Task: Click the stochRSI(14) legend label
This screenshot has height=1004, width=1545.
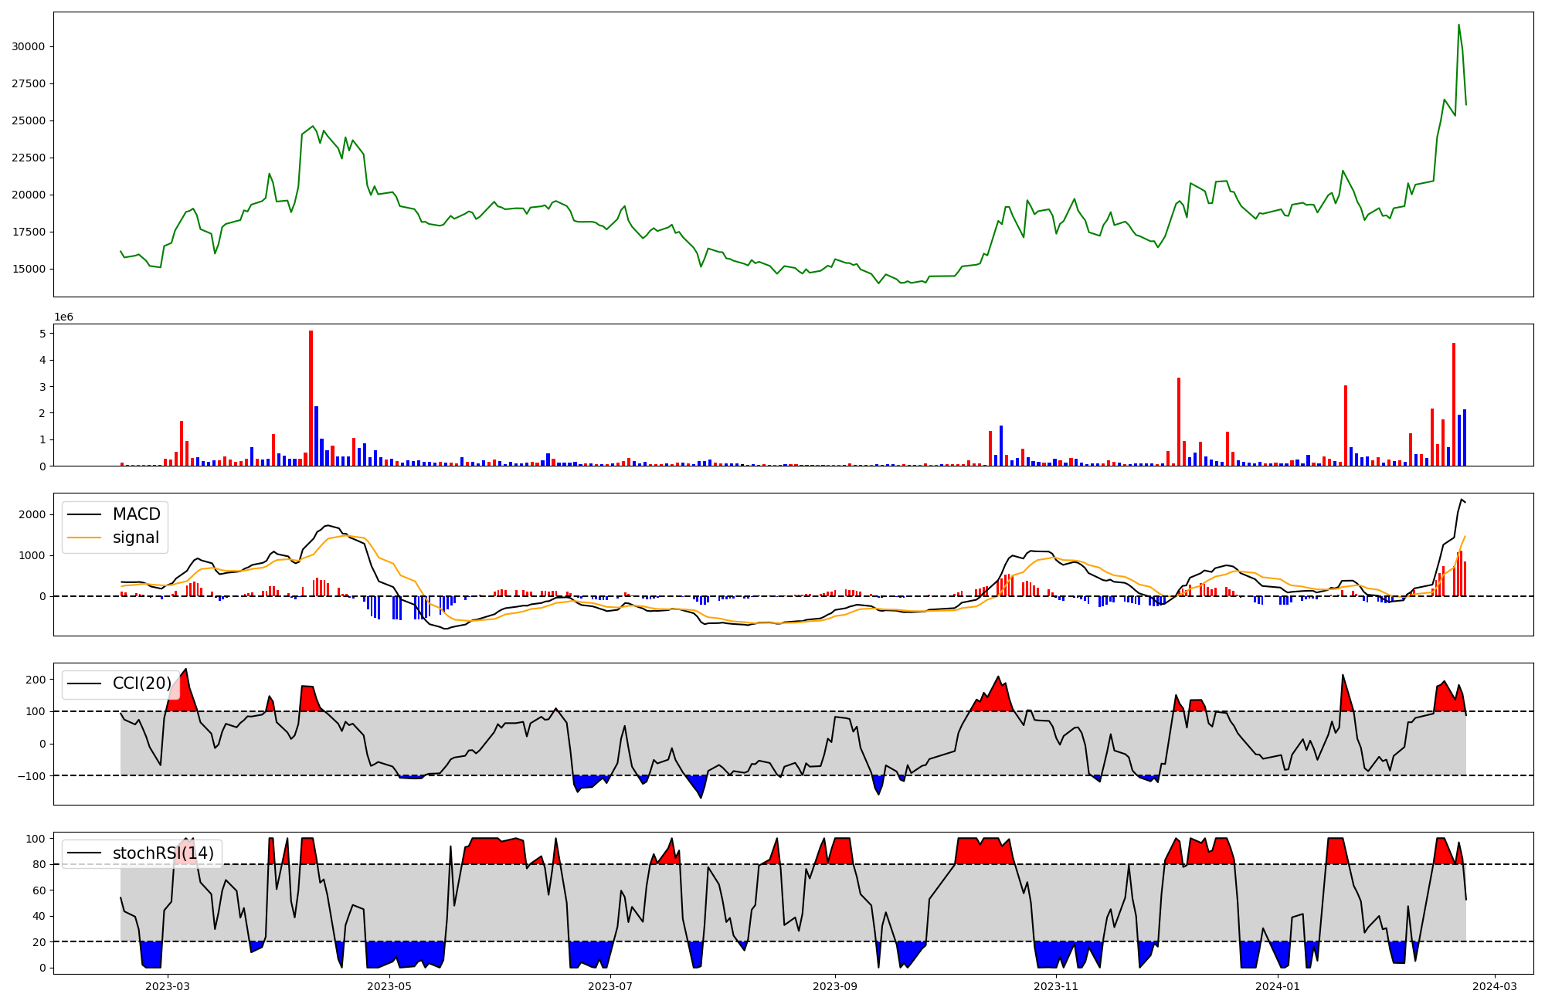Action: tap(163, 853)
